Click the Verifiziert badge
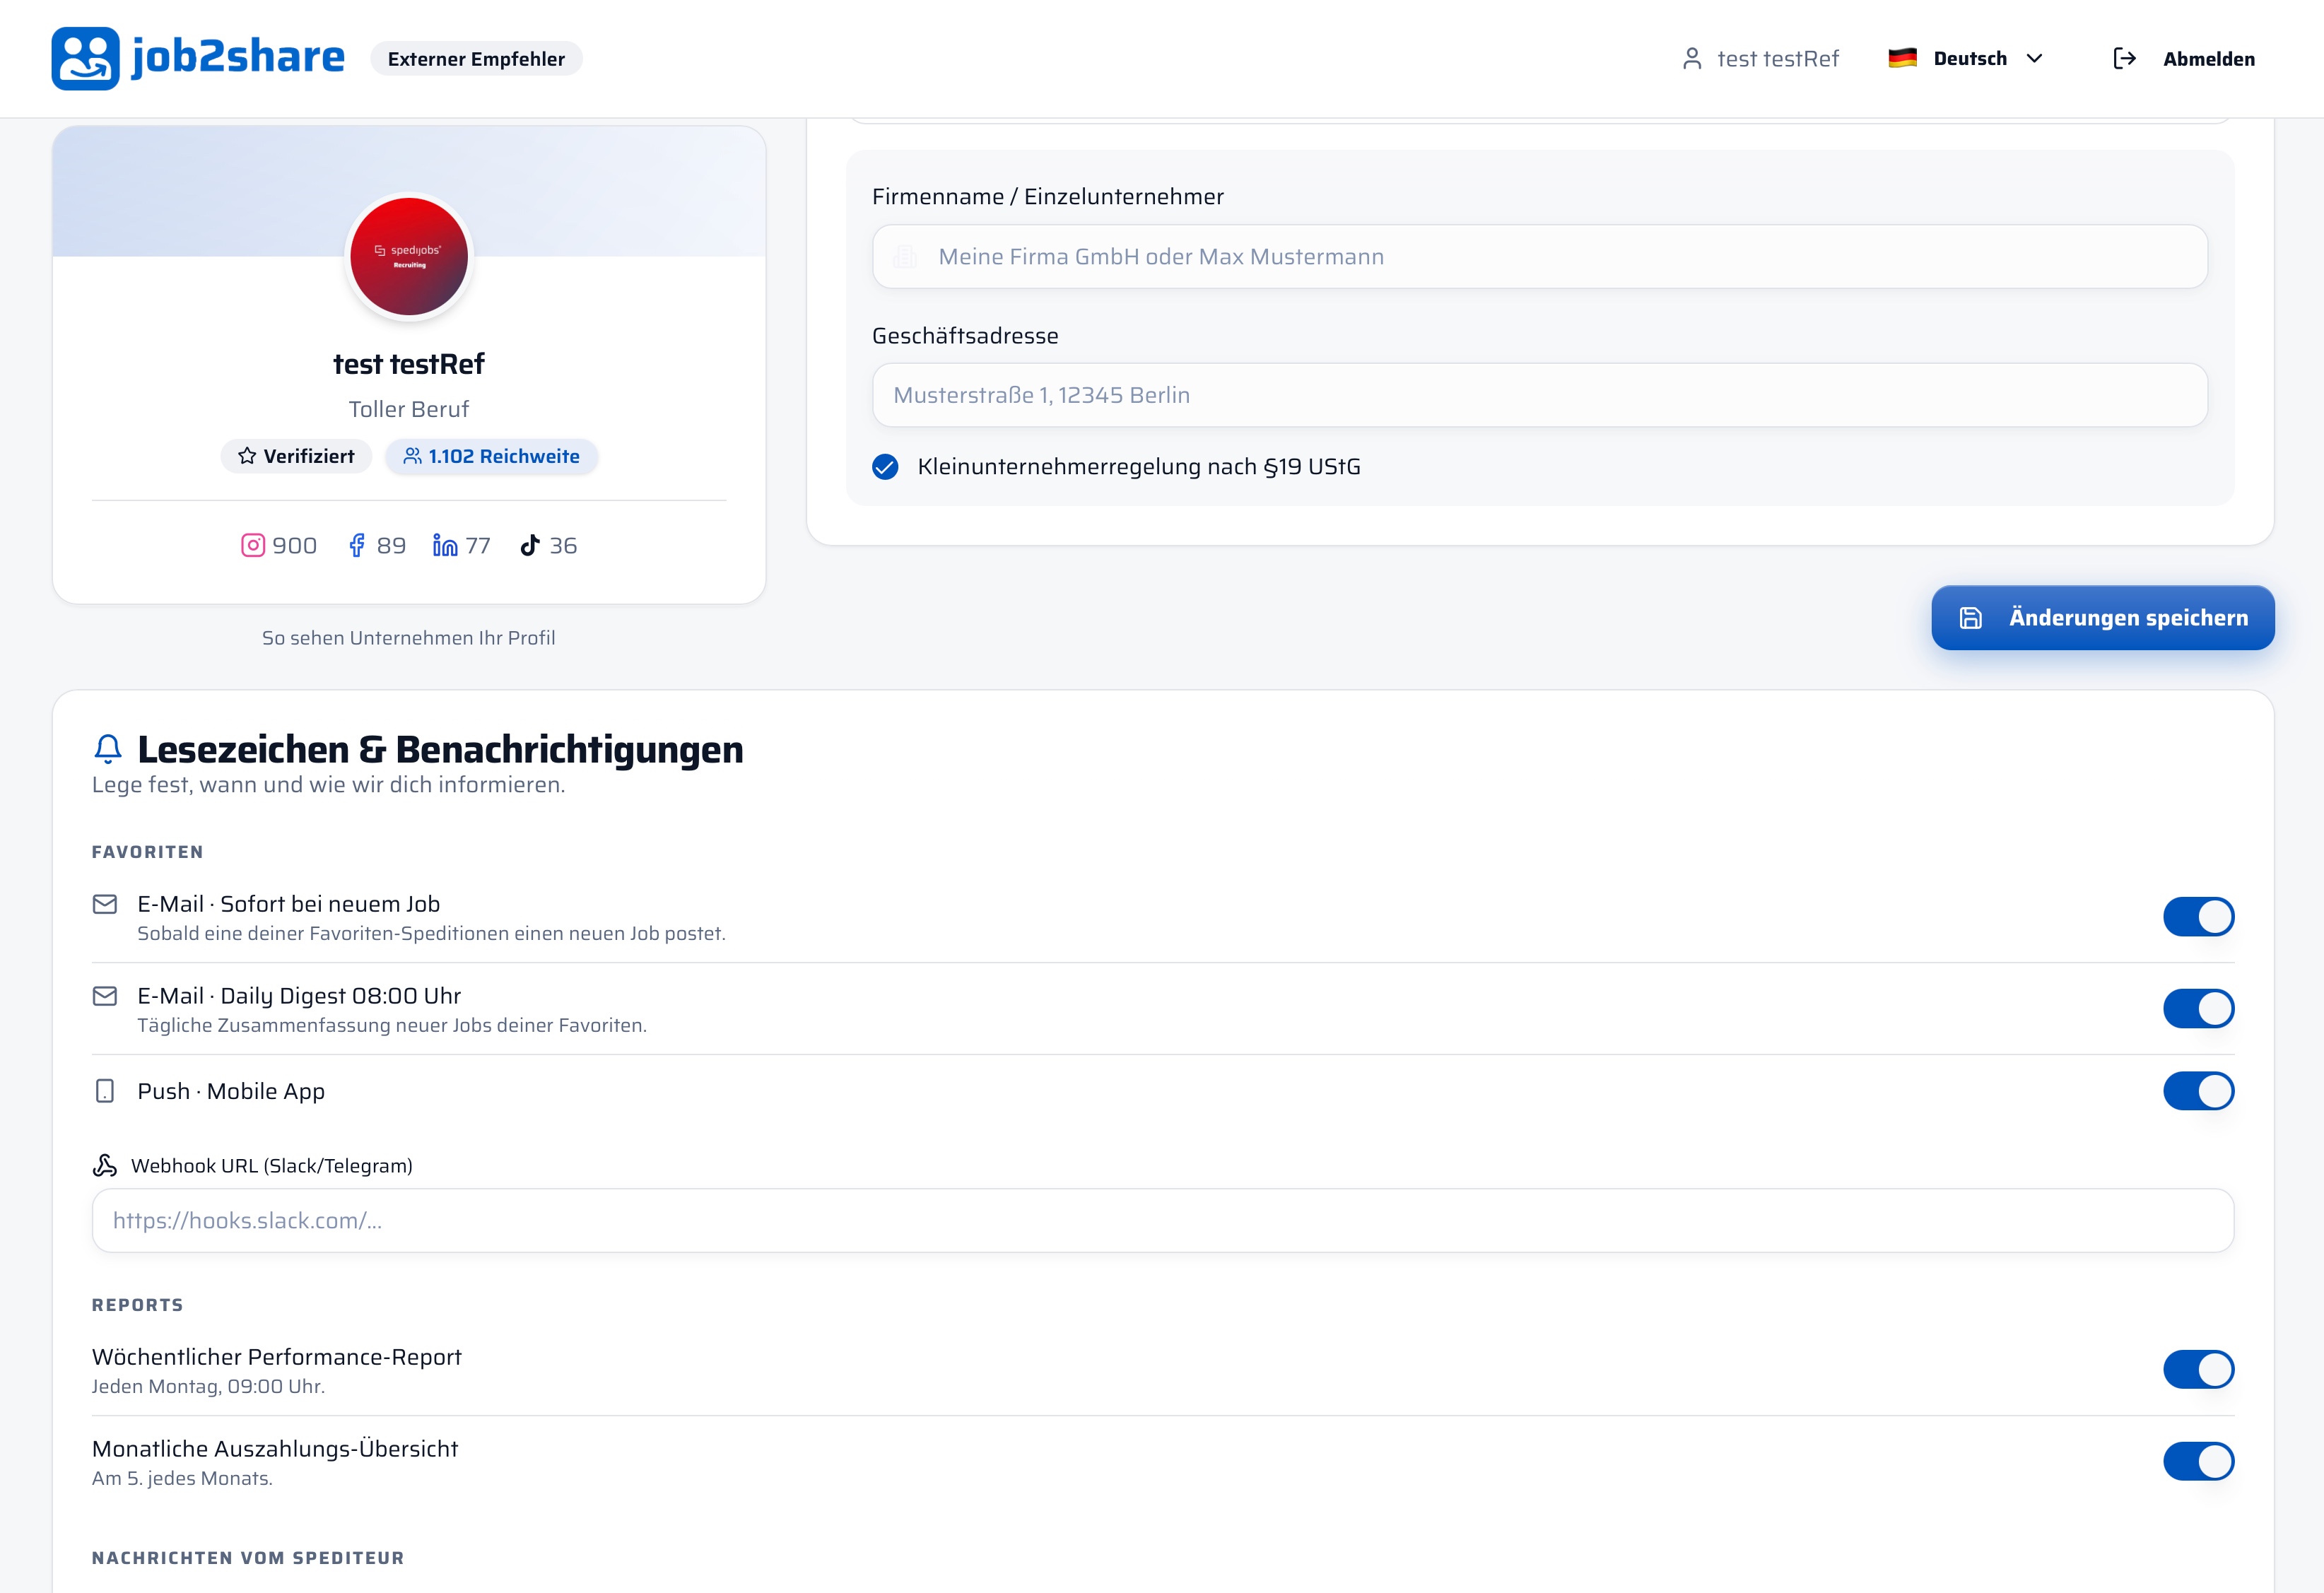This screenshot has width=2324, height=1593. [x=296, y=456]
